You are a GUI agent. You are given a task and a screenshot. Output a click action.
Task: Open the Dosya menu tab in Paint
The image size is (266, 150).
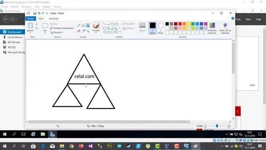(30, 18)
